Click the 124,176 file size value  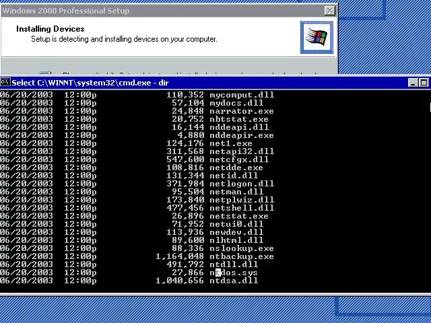[185, 143]
